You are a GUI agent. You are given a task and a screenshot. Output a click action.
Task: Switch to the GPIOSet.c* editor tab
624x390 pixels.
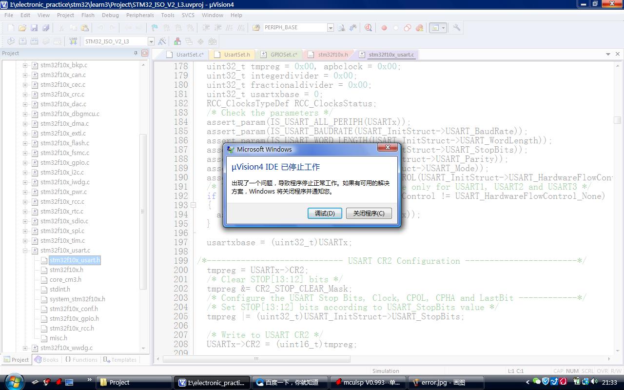[x=283, y=55]
